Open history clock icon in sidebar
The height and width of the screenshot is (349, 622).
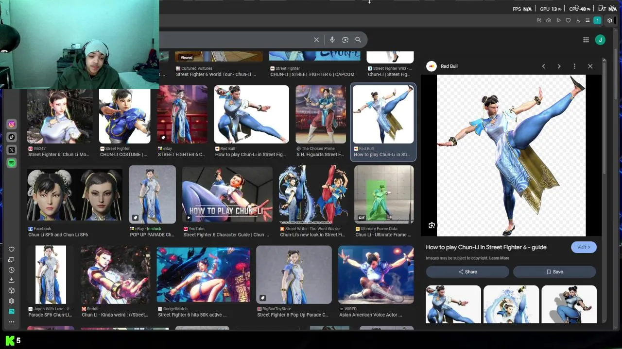pyautogui.click(x=12, y=270)
